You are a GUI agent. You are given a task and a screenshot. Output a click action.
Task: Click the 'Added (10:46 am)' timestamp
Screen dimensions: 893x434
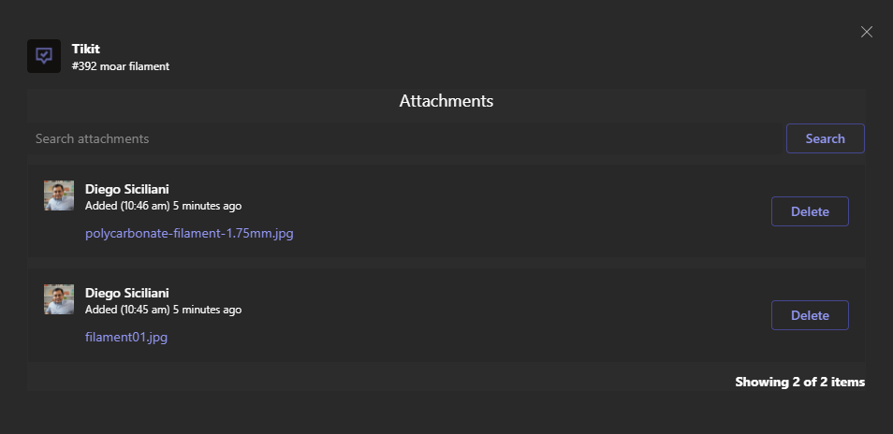[127, 206]
